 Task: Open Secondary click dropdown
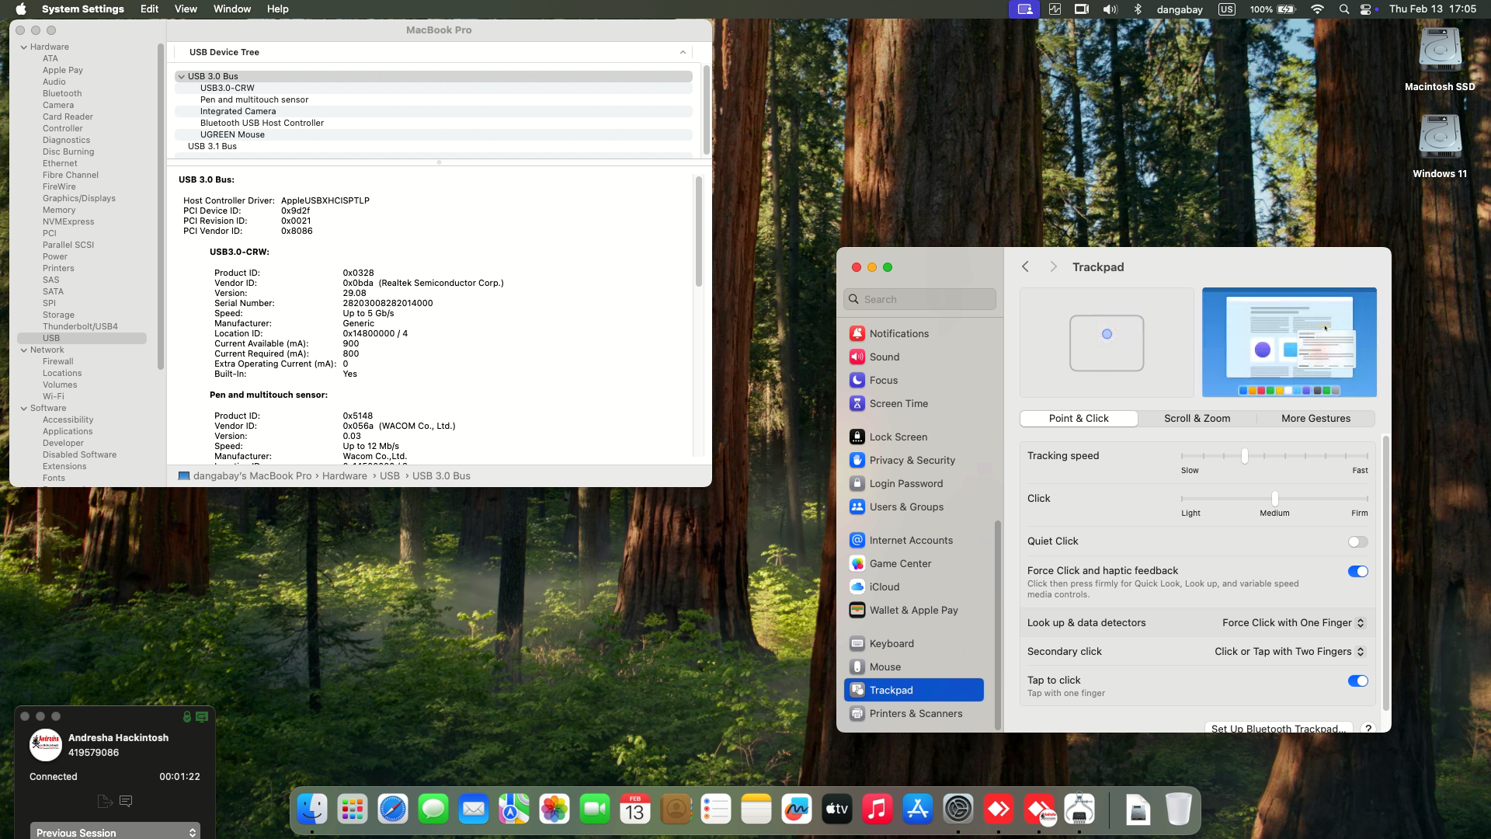click(1290, 651)
